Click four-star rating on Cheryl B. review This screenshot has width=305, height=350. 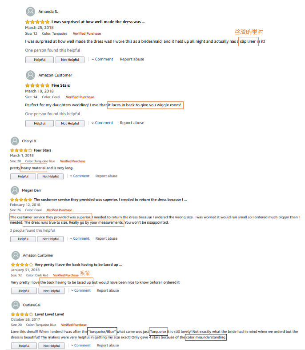(21, 150)
